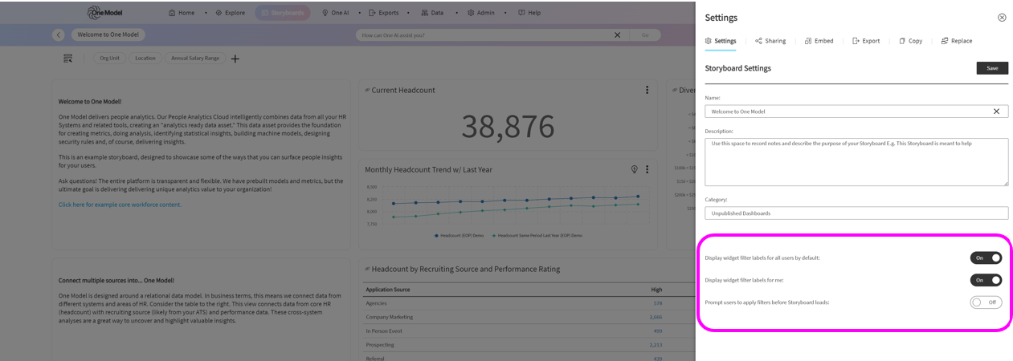Click the 2,668 value for Company Marketing
1013x361 pixels.
click(x=656, y=317)
